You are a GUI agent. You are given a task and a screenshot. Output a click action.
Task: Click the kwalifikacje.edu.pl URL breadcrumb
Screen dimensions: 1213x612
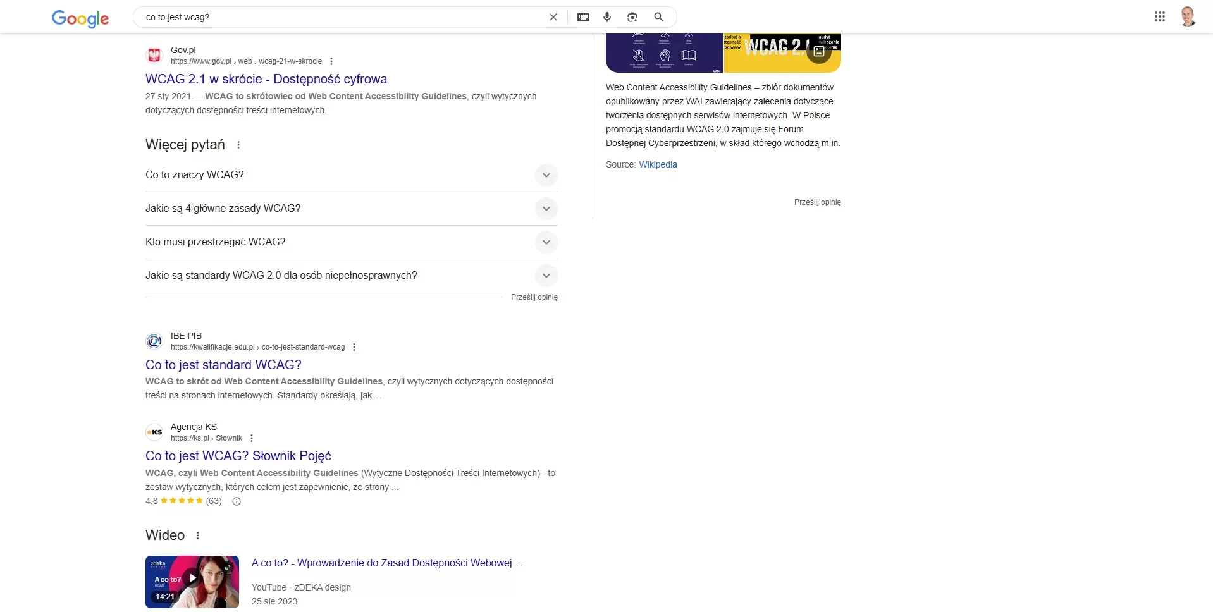257,347
